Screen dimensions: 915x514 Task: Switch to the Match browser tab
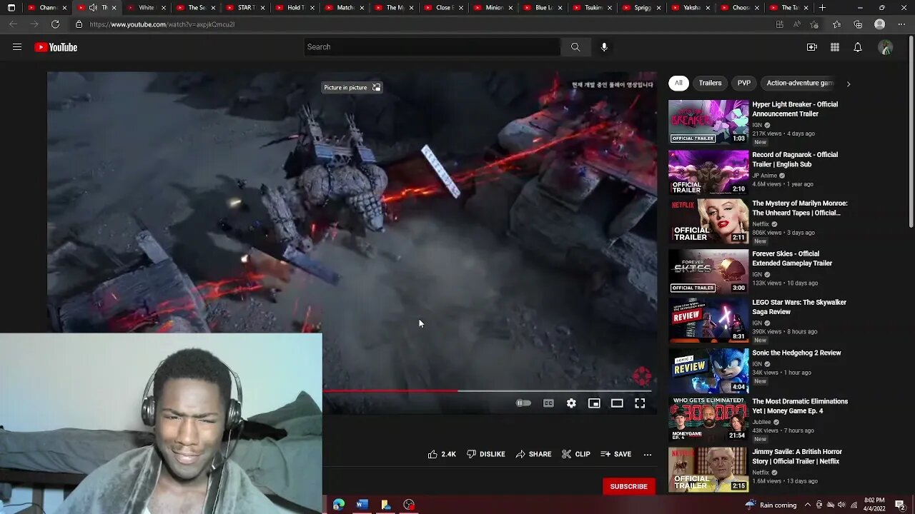pyautogui.click(x=345, y=8)
